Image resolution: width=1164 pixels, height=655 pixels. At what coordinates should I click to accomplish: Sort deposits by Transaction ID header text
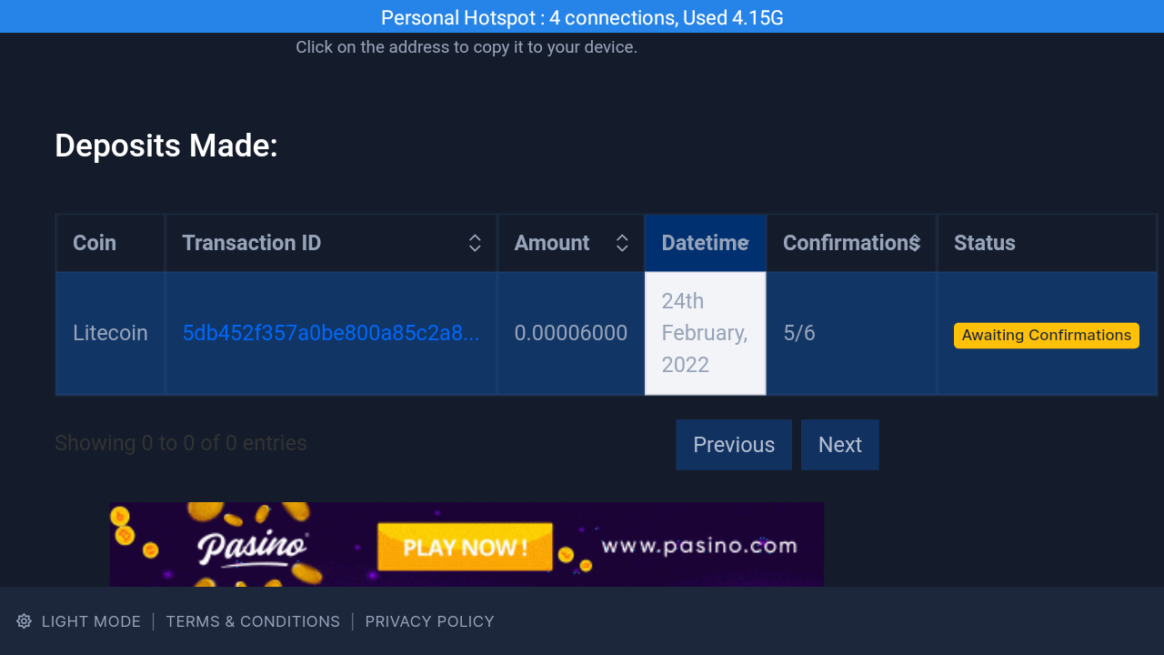coord(251,243)
